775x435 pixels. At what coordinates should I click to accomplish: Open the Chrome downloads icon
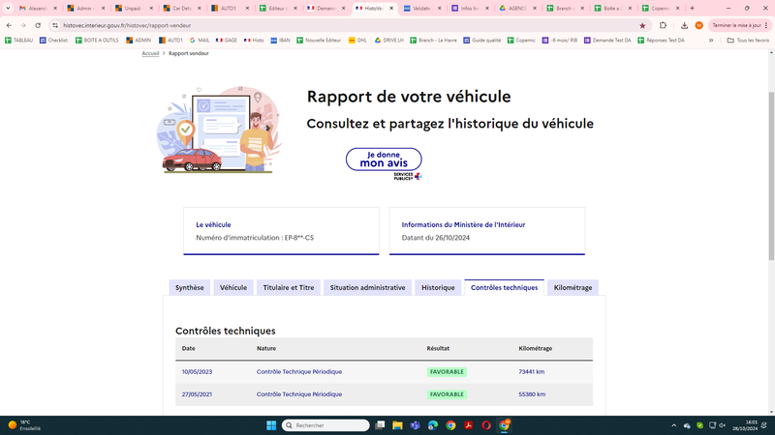coord(684,25)
